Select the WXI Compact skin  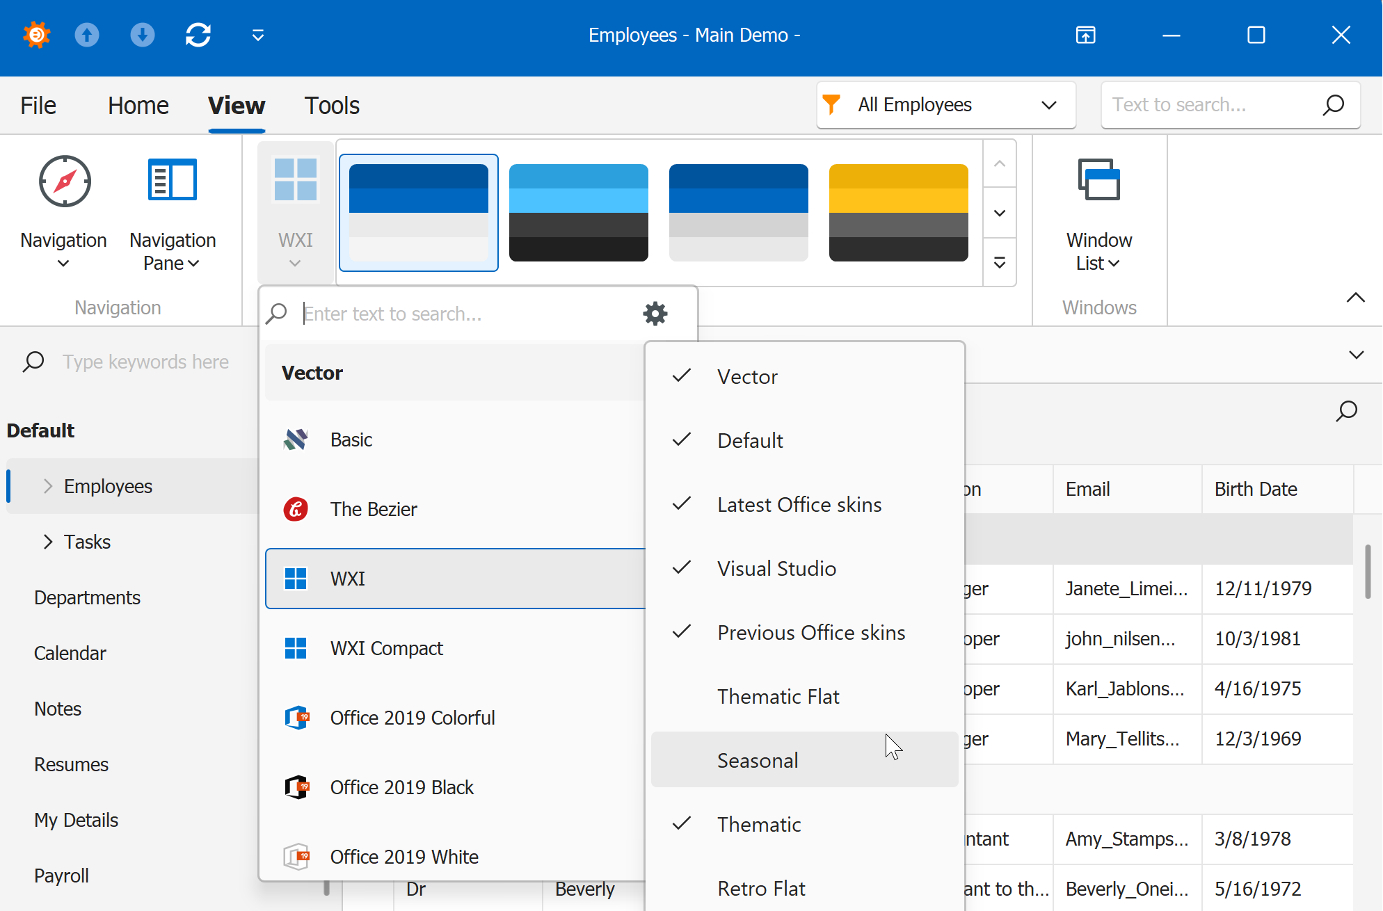click(386, 647)
